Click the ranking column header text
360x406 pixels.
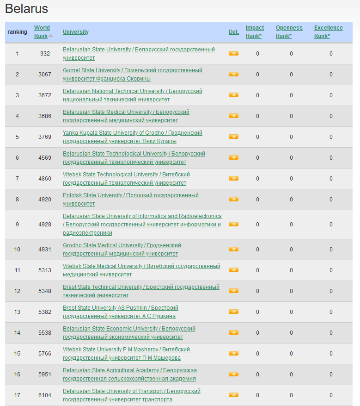[17, 32]
